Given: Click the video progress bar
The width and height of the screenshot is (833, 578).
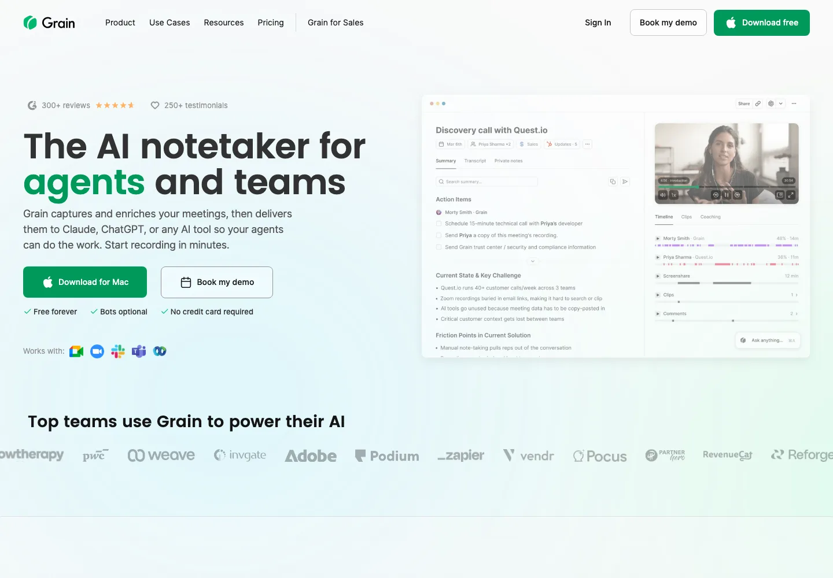Looking at the screenshot, I should point(727,187).
